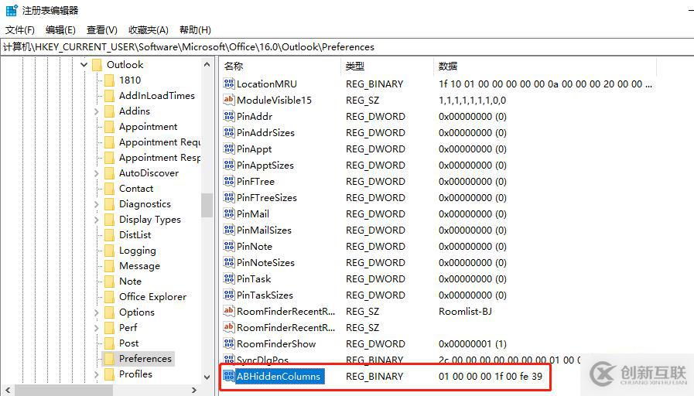Click the PinTask value icon

click(x=229, y=278)
